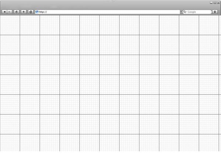Close the browser window
Screen dimensions: 221x156
point(218,3)
